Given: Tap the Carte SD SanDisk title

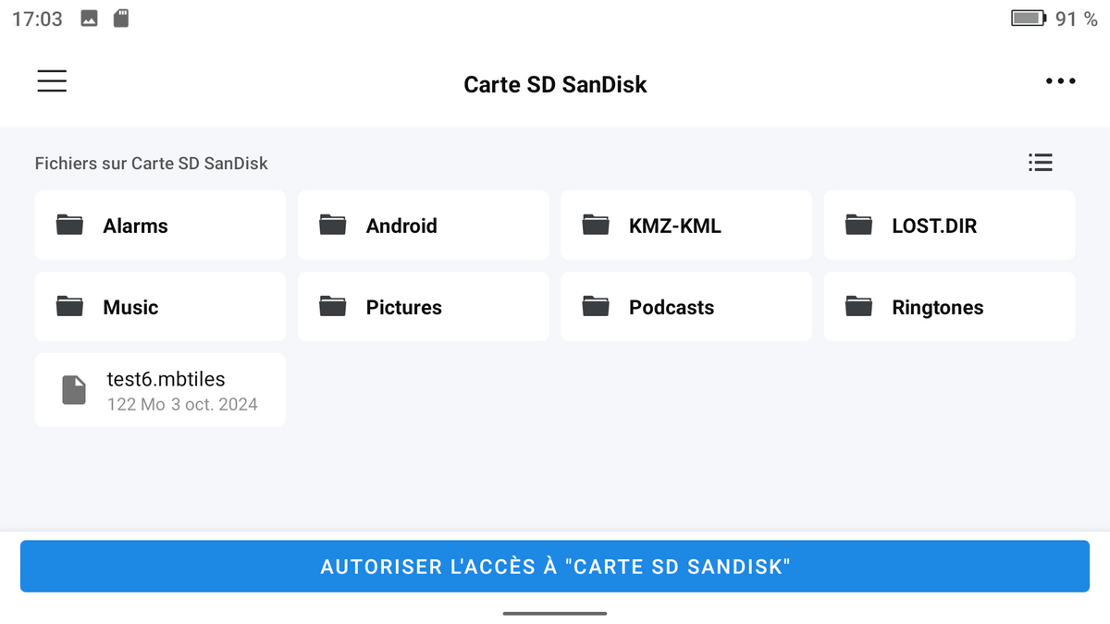Looking at the screenshot, I should click(x=555, y=85).
